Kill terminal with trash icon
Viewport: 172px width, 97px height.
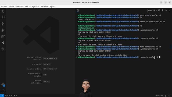(x=162, y=11)
